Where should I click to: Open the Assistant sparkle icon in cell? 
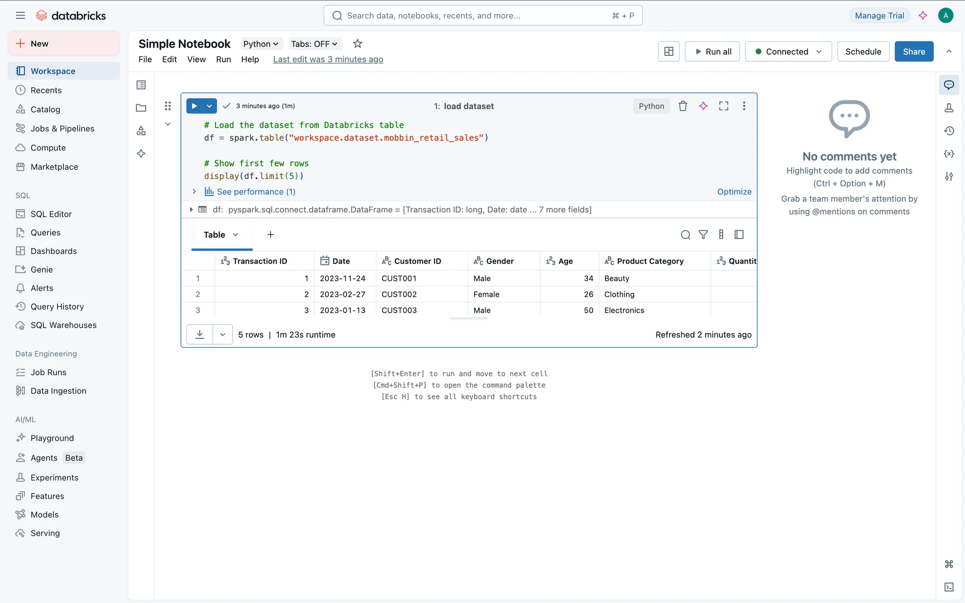[x=703, y=106]
